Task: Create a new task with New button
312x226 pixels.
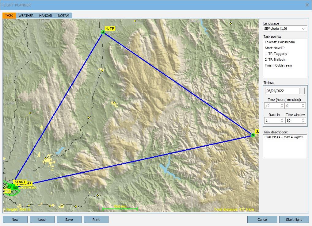Action: tap(15, 220)
